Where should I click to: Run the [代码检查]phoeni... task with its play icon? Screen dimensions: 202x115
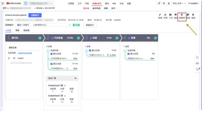click(x=77, y=59)
